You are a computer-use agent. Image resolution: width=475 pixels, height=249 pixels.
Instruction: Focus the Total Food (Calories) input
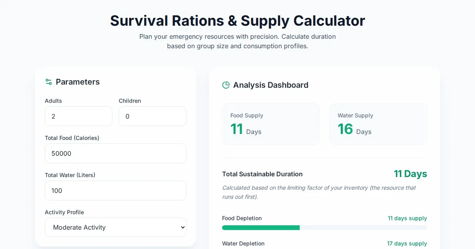[115, 153]
